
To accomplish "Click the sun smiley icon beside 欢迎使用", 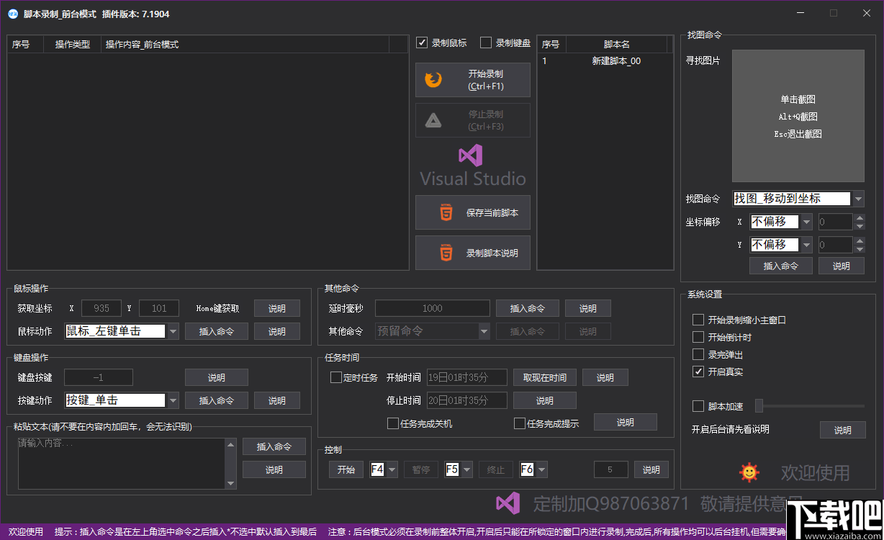I will pos(749,472).
